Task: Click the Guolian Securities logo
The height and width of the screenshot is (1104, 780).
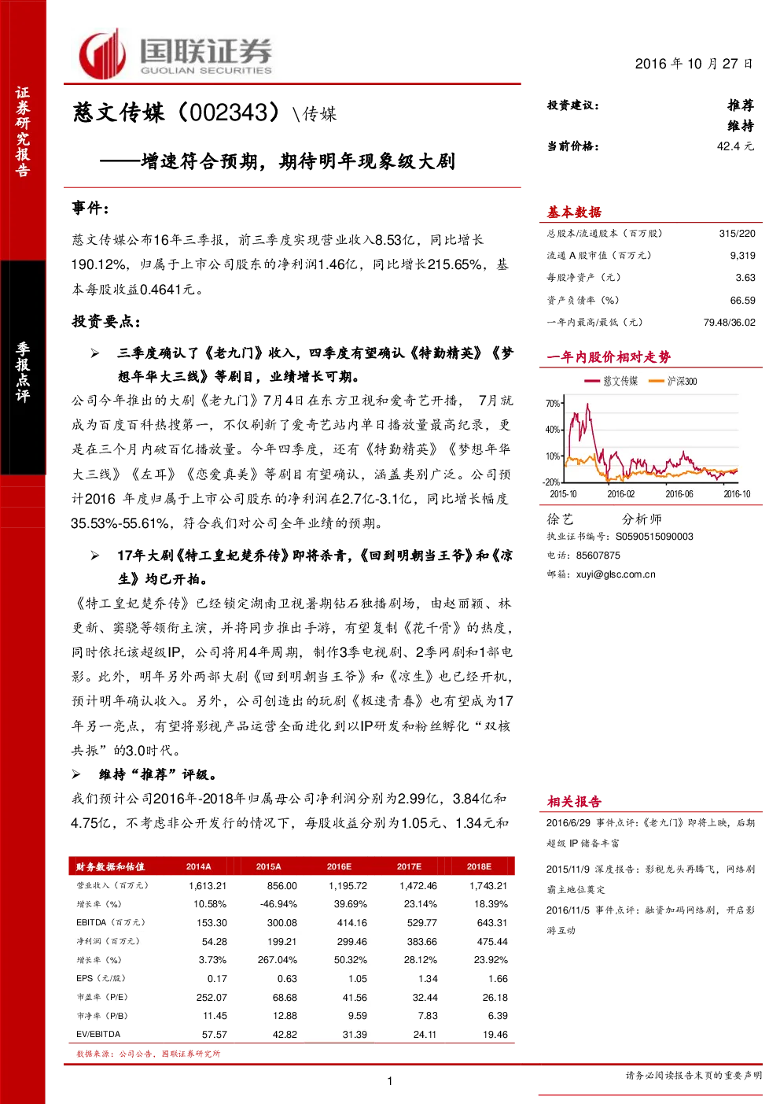Action: tap(175, 54)
